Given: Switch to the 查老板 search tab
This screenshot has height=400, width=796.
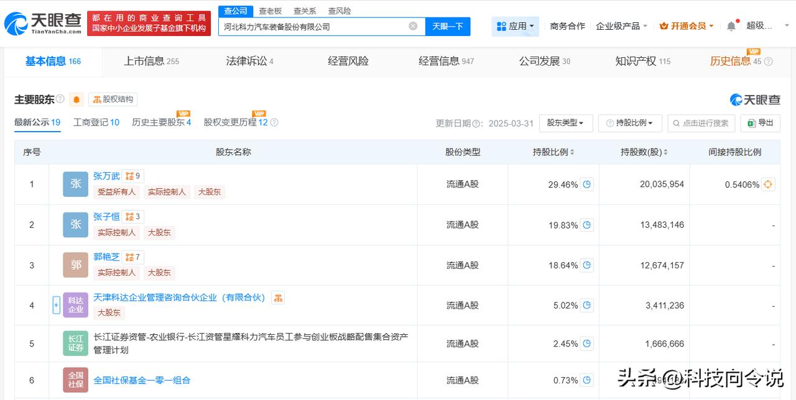Looking at the screenshot, I should 270,11.
